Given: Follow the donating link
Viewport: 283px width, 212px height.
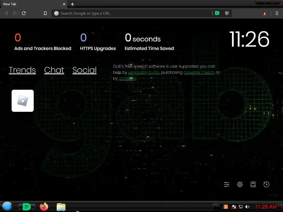Looking at the screenshot, I should 127,79.
